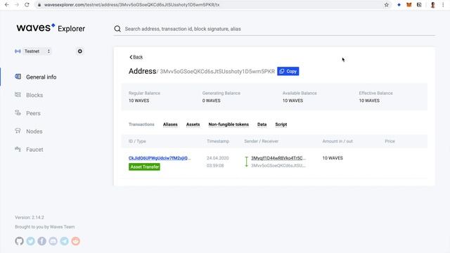Open Peers in sidebar
Viewport: 450px width, 253px height.
pos(33,113)
